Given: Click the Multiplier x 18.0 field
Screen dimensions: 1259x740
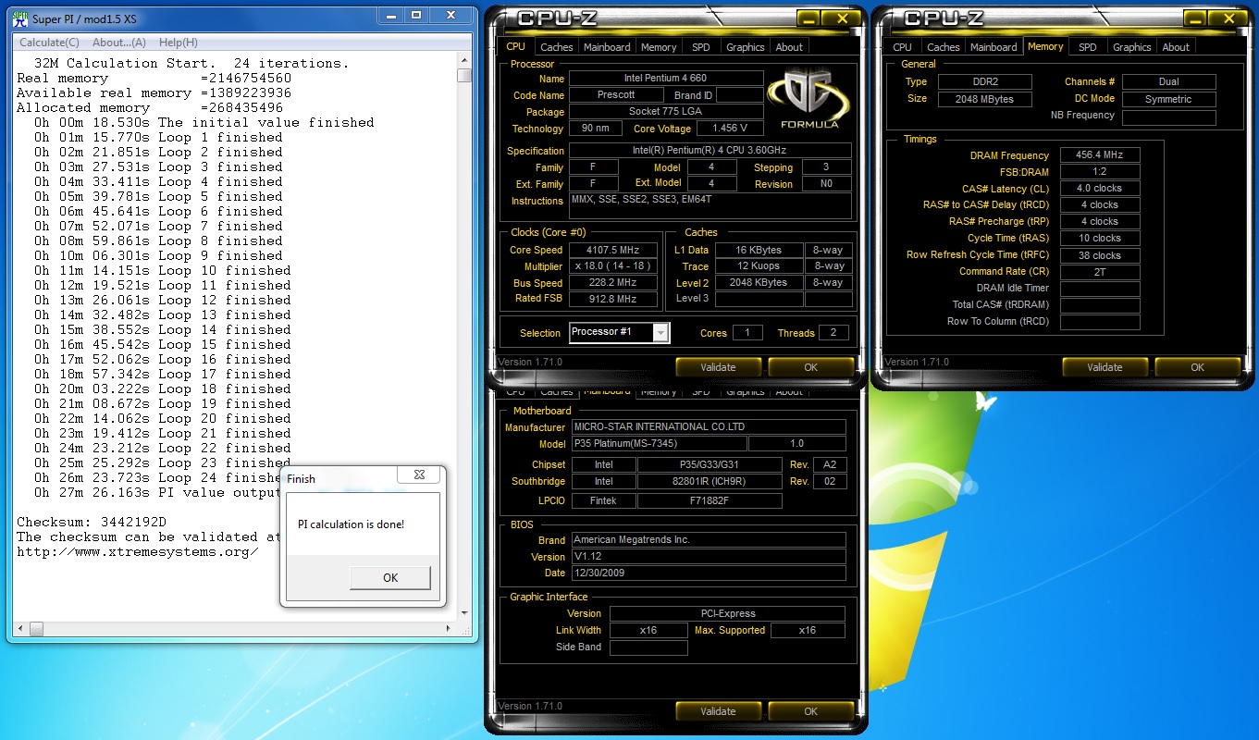Looking at the screenshot, I should pos(612,266).
